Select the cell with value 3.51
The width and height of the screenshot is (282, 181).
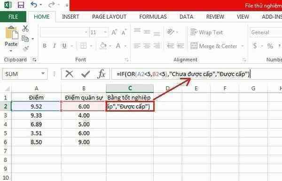[x=36, y=133]
